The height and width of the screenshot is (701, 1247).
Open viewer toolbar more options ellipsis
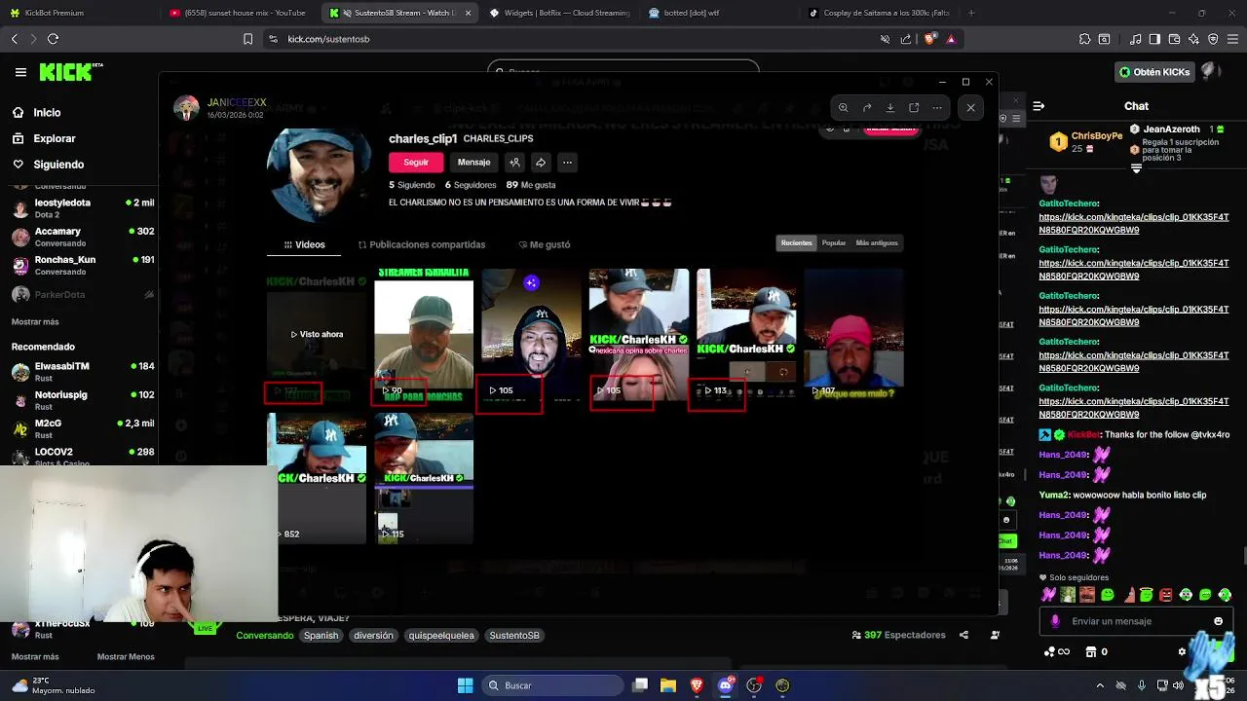pos(937,108)
